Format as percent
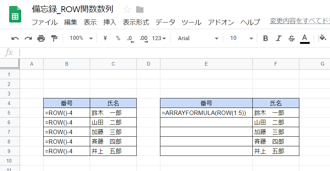 [x=118, y=38]
